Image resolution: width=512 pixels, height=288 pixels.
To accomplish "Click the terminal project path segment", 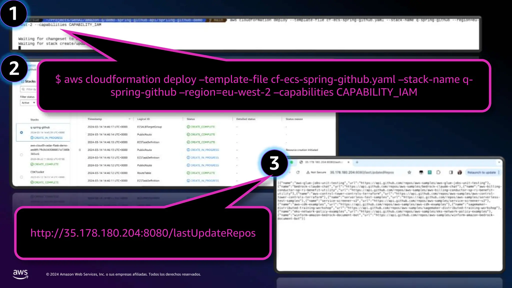I will click(x=124, y=20).
